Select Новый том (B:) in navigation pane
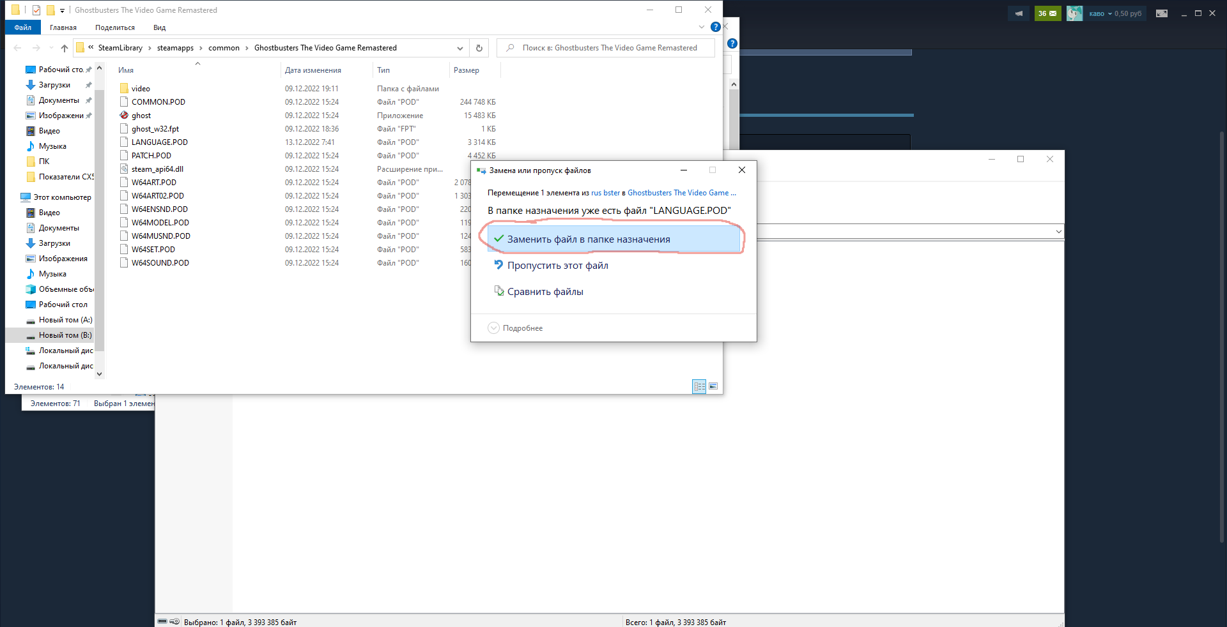The image size is (1227, 627). [50, 335]
